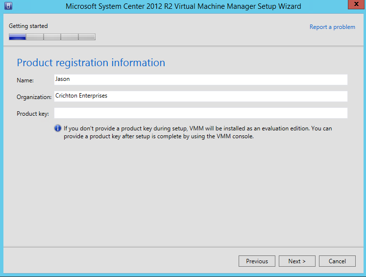Click the last progress step segment
Viewport: 366px width, 277px height.
click(87, 37)
